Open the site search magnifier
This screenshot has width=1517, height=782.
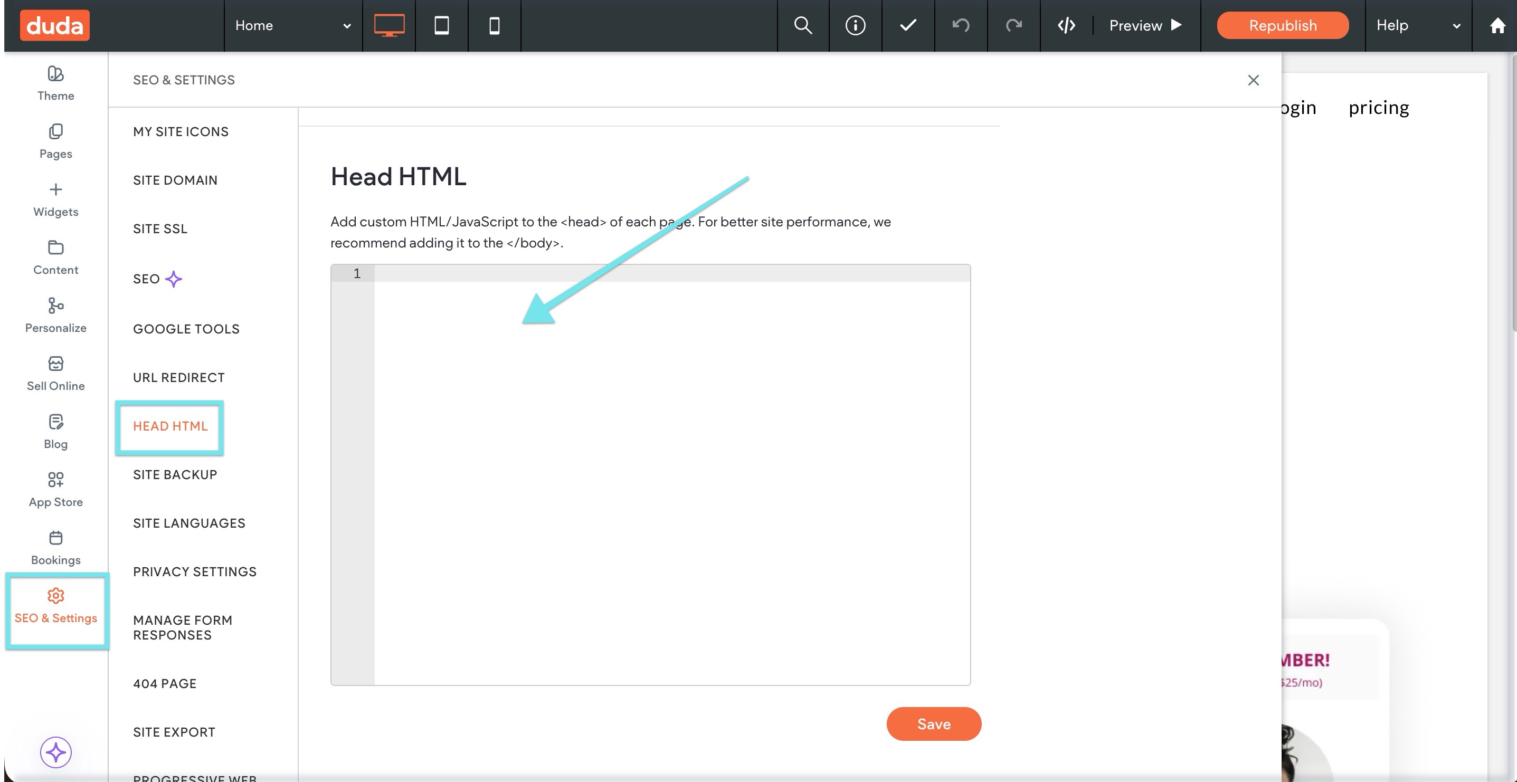[803, 25]
